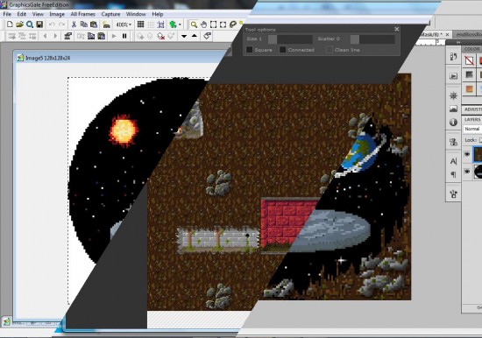Click the Save floppy disk icon
The width and height of the screenshot is (482, 338).
tap(39, 25)
